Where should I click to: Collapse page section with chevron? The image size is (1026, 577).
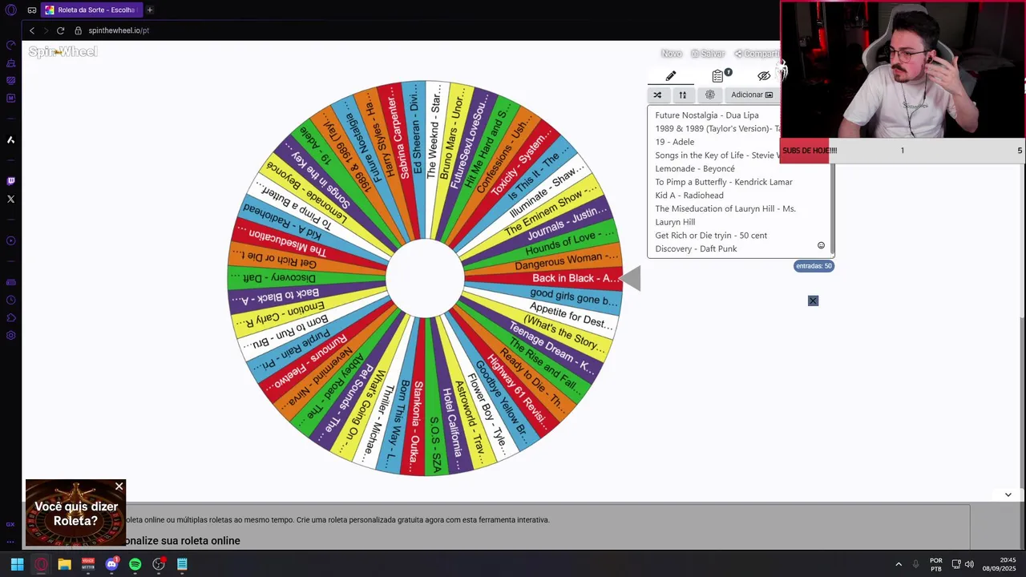pos(1008,494)
